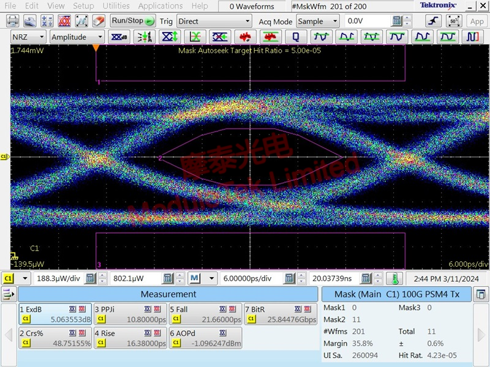Click the eraser Clear Data icon
490x367 pixels.
[98, 21]
